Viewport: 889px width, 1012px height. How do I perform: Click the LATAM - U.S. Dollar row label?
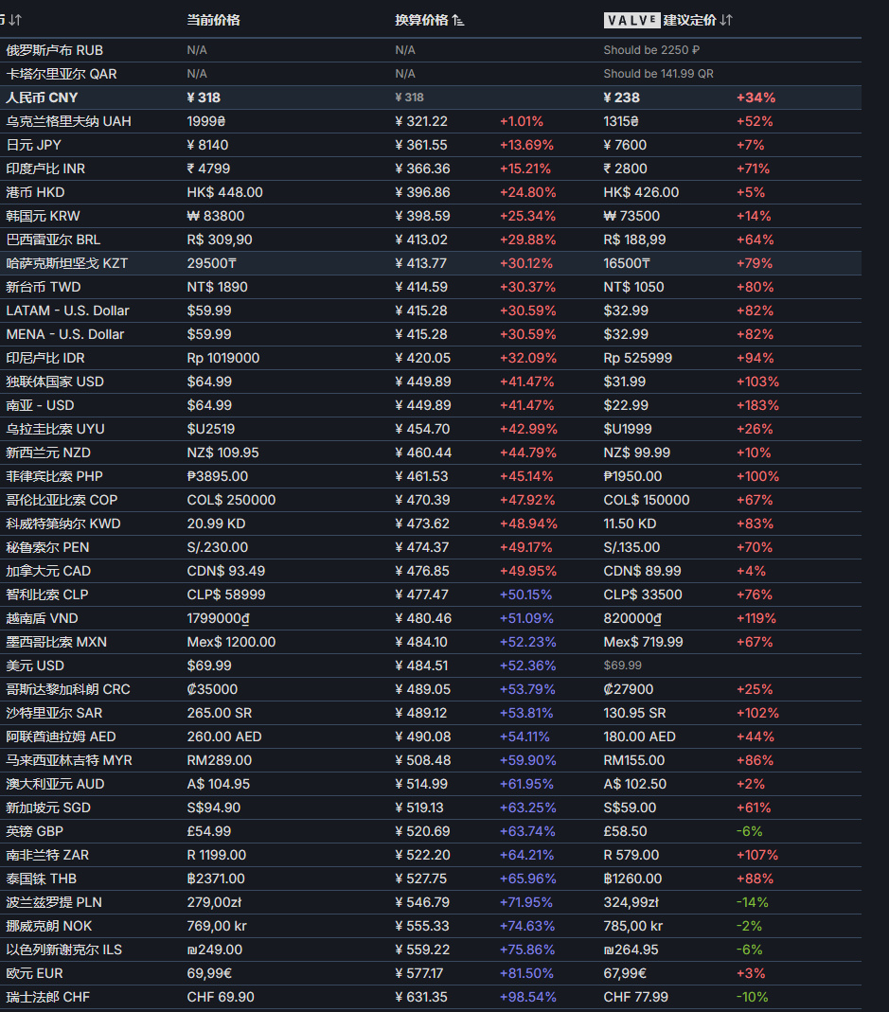[67, 311]
